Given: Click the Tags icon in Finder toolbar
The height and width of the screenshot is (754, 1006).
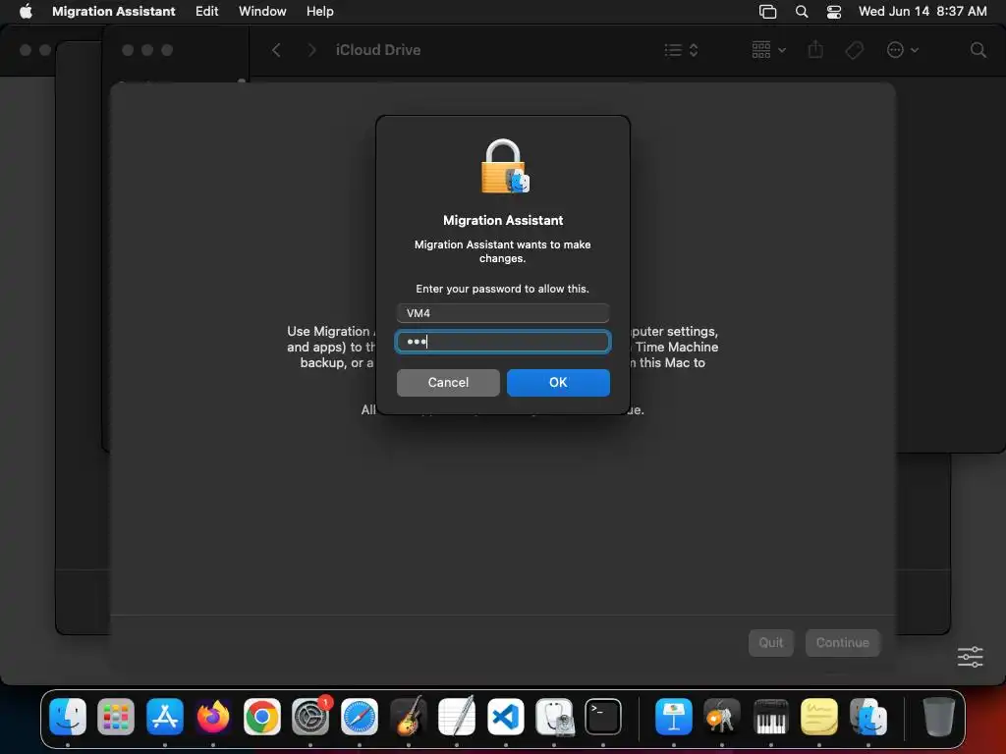Looking at the screenshot, I should coord(854,50).
